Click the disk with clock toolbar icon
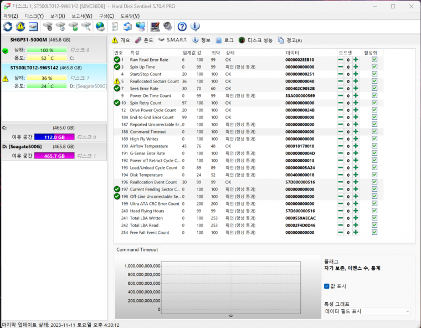421x328 pixels. tap(61, 27)
